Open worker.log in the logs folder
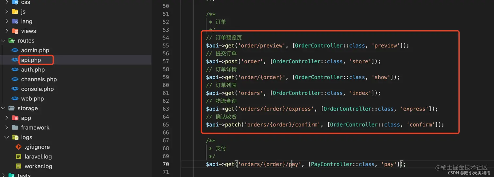 pos(38,166)
